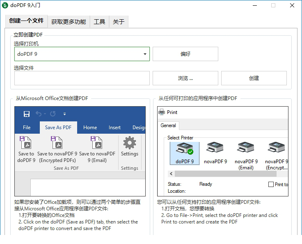Click the undo arrow icon in Word toolbar
This screenshot has height=244, width=302.
(39, 114)
